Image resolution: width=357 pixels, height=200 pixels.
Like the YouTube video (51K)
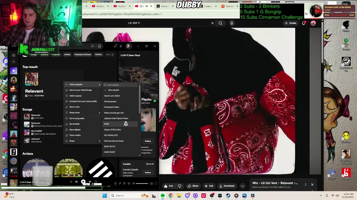[x=168, y=186]
